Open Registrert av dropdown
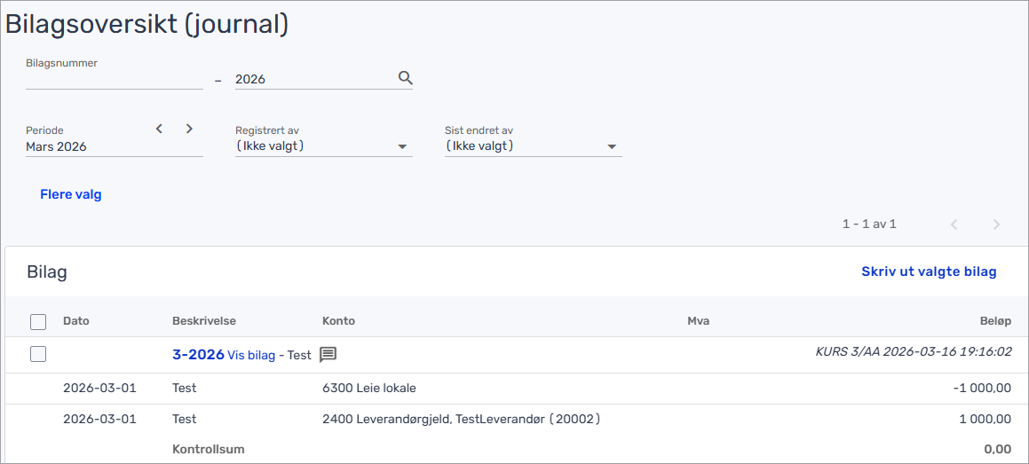The image size is (1029, 464). coord(323,146)
